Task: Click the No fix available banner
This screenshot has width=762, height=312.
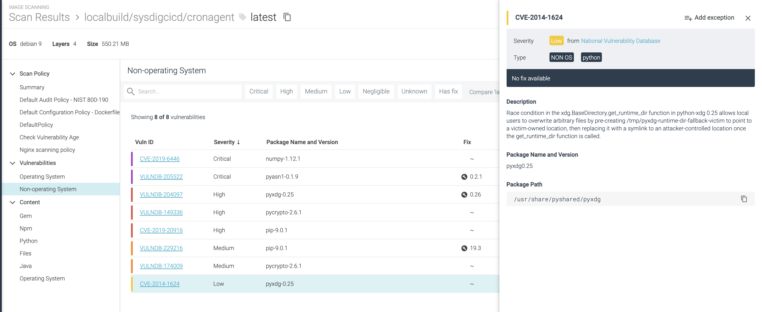Action: coord(630,78)
